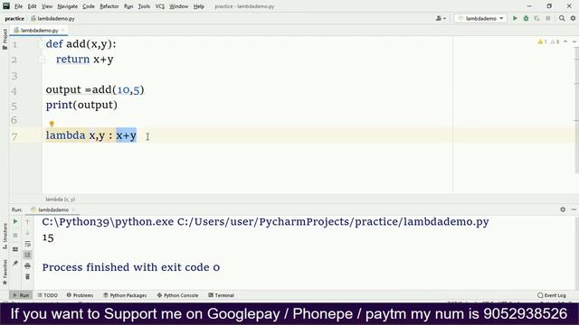
Task: Go to previous highlighted problem arrow
Action: point(565,42)
